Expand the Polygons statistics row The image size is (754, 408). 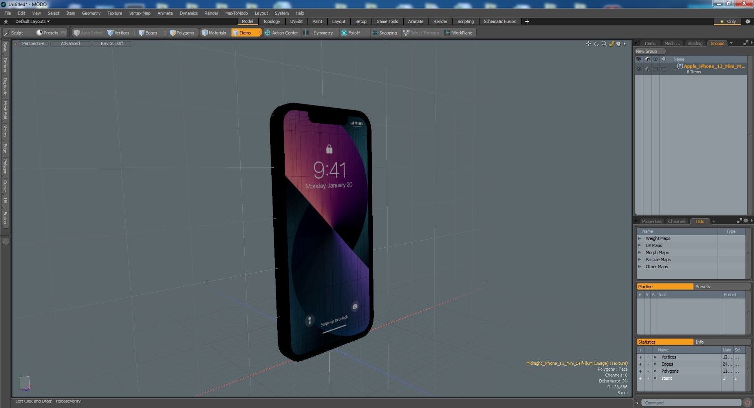click(655, 371)
